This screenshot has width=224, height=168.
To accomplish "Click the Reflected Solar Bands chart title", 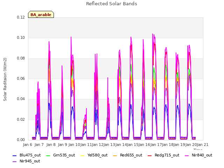I will (x=112, y=4).
